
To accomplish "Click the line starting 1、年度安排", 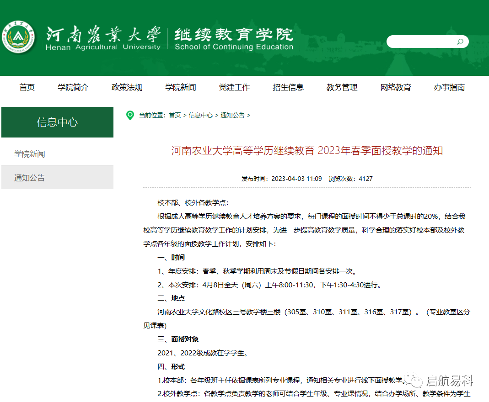I will [258, 271].
